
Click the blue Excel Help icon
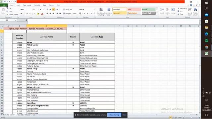(x=191, y=5)
